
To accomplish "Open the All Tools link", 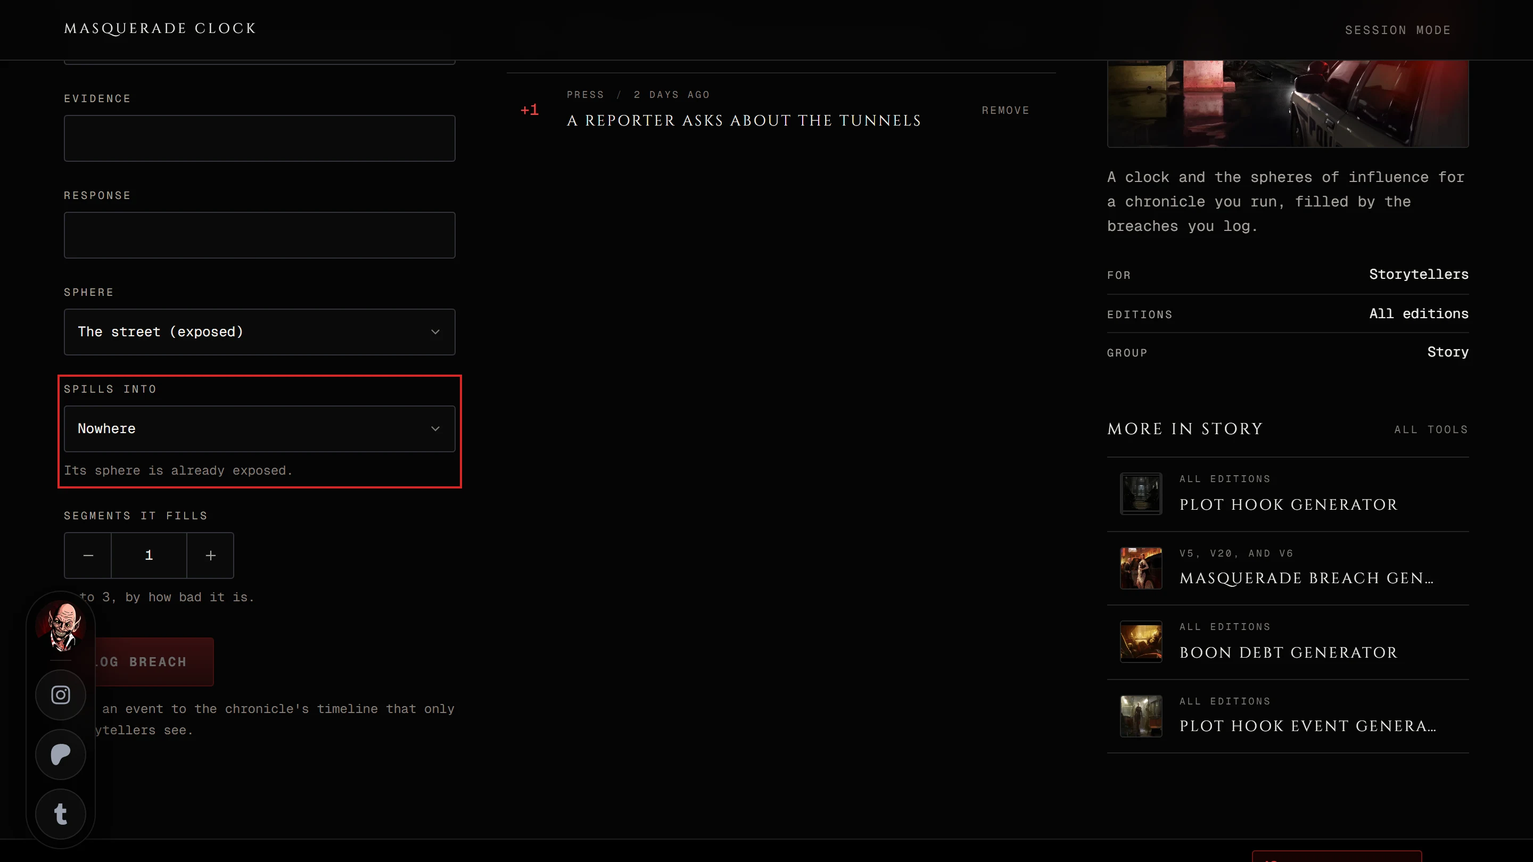I will 1431,429.
